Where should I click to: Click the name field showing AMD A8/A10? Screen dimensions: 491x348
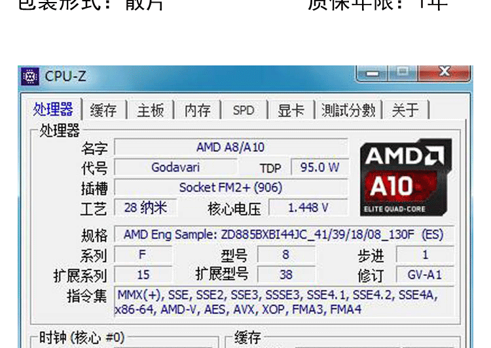pyautogui.click(x=231, y=147)
